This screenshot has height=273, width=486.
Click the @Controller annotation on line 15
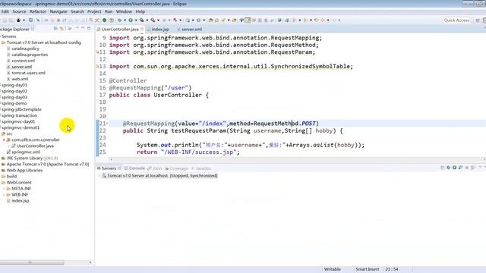coord(128,80)
